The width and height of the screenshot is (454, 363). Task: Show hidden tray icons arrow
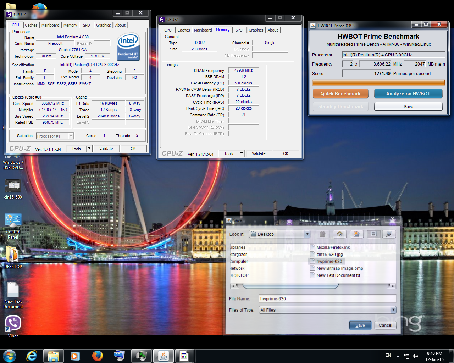tap(398, 356)
